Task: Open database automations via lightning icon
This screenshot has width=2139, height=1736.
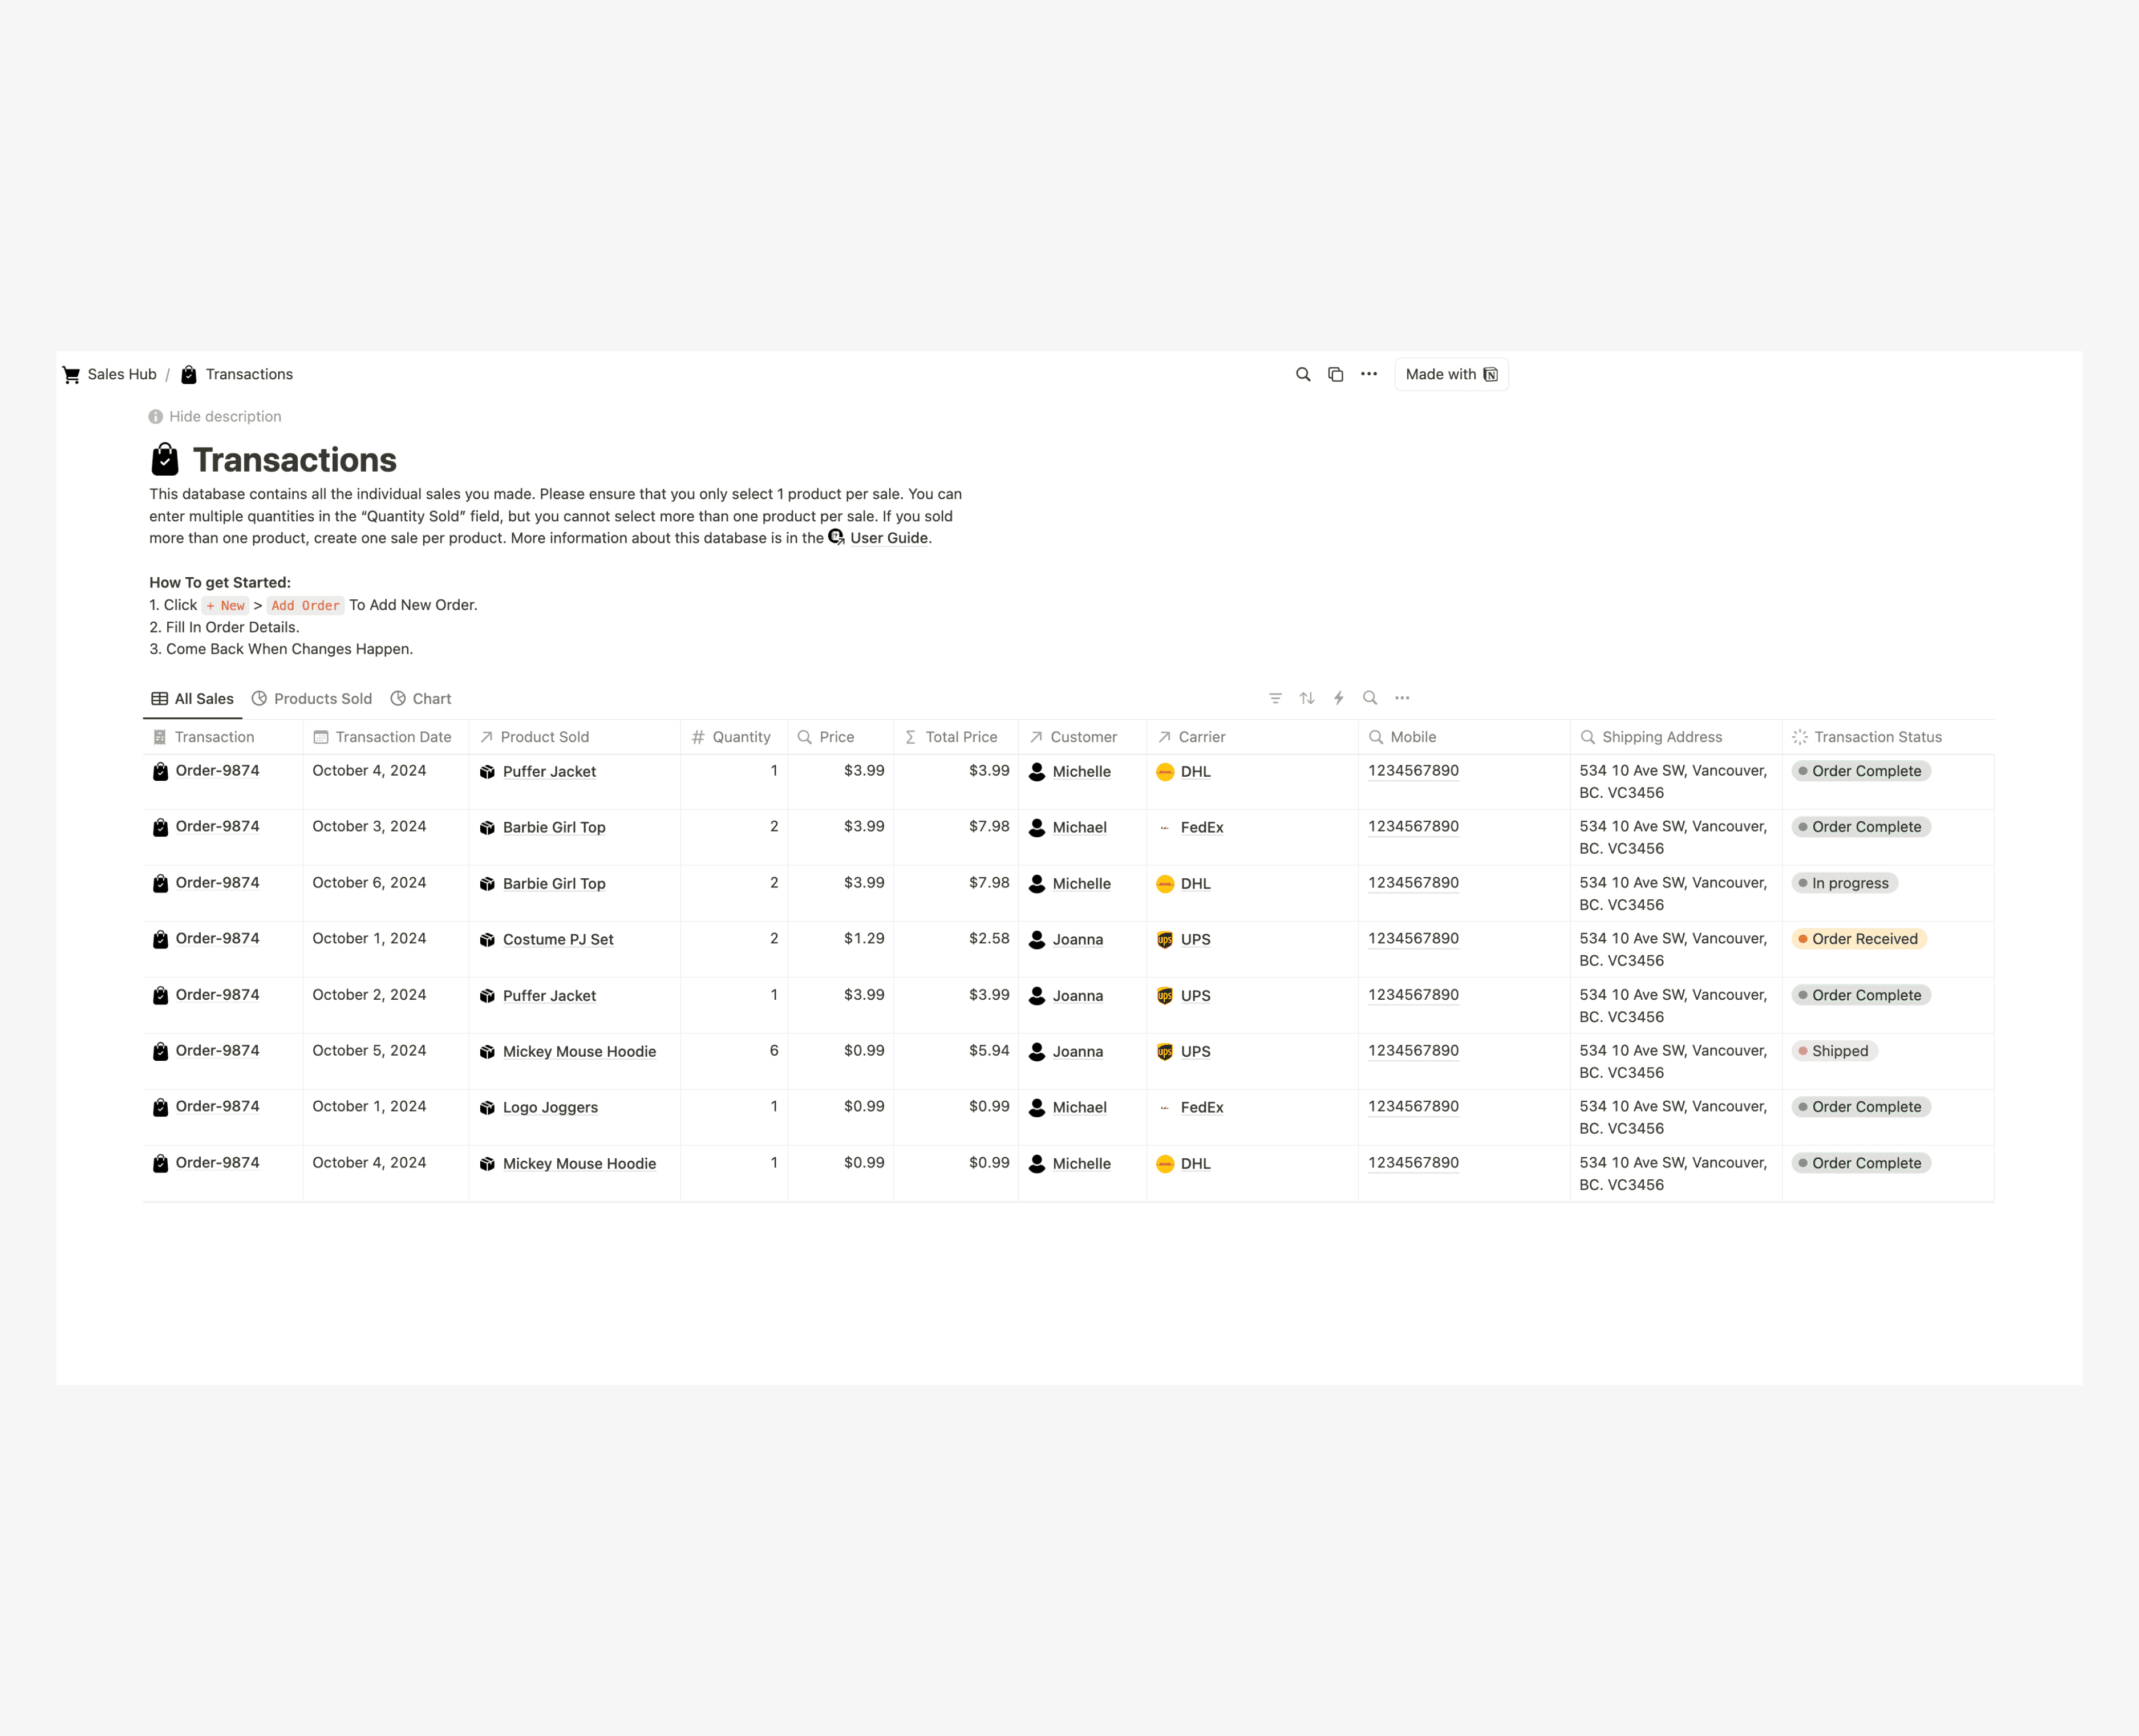Action: pos(1339,698)
